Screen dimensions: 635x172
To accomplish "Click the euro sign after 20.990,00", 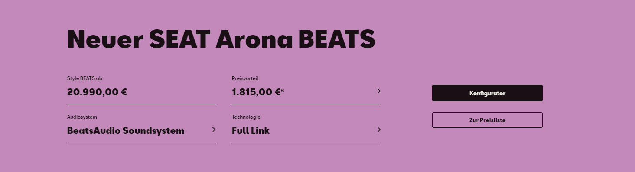I will pos(124,92).
